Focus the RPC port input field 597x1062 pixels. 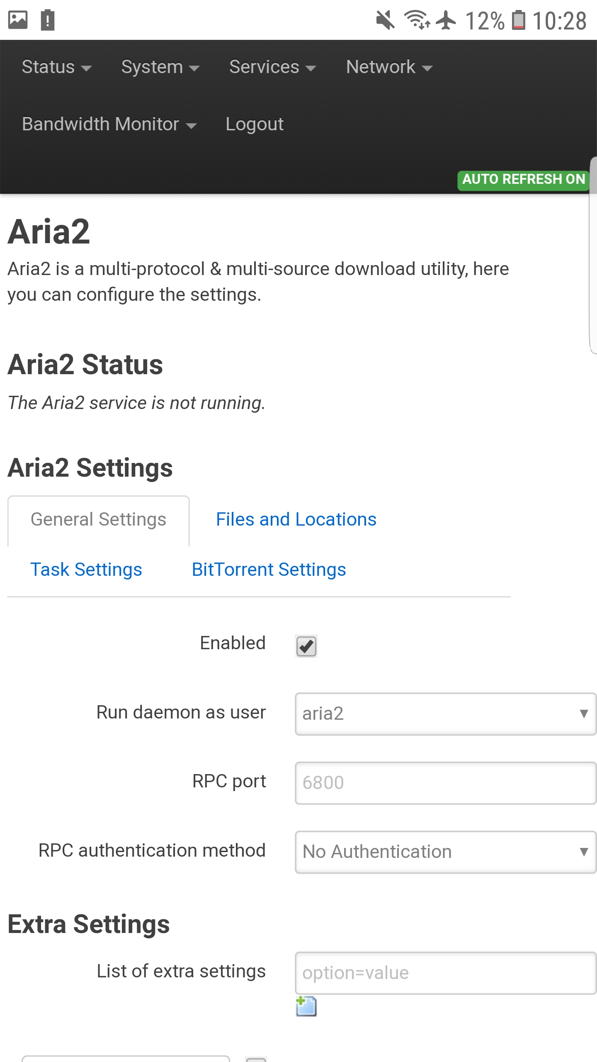(445, 783)
